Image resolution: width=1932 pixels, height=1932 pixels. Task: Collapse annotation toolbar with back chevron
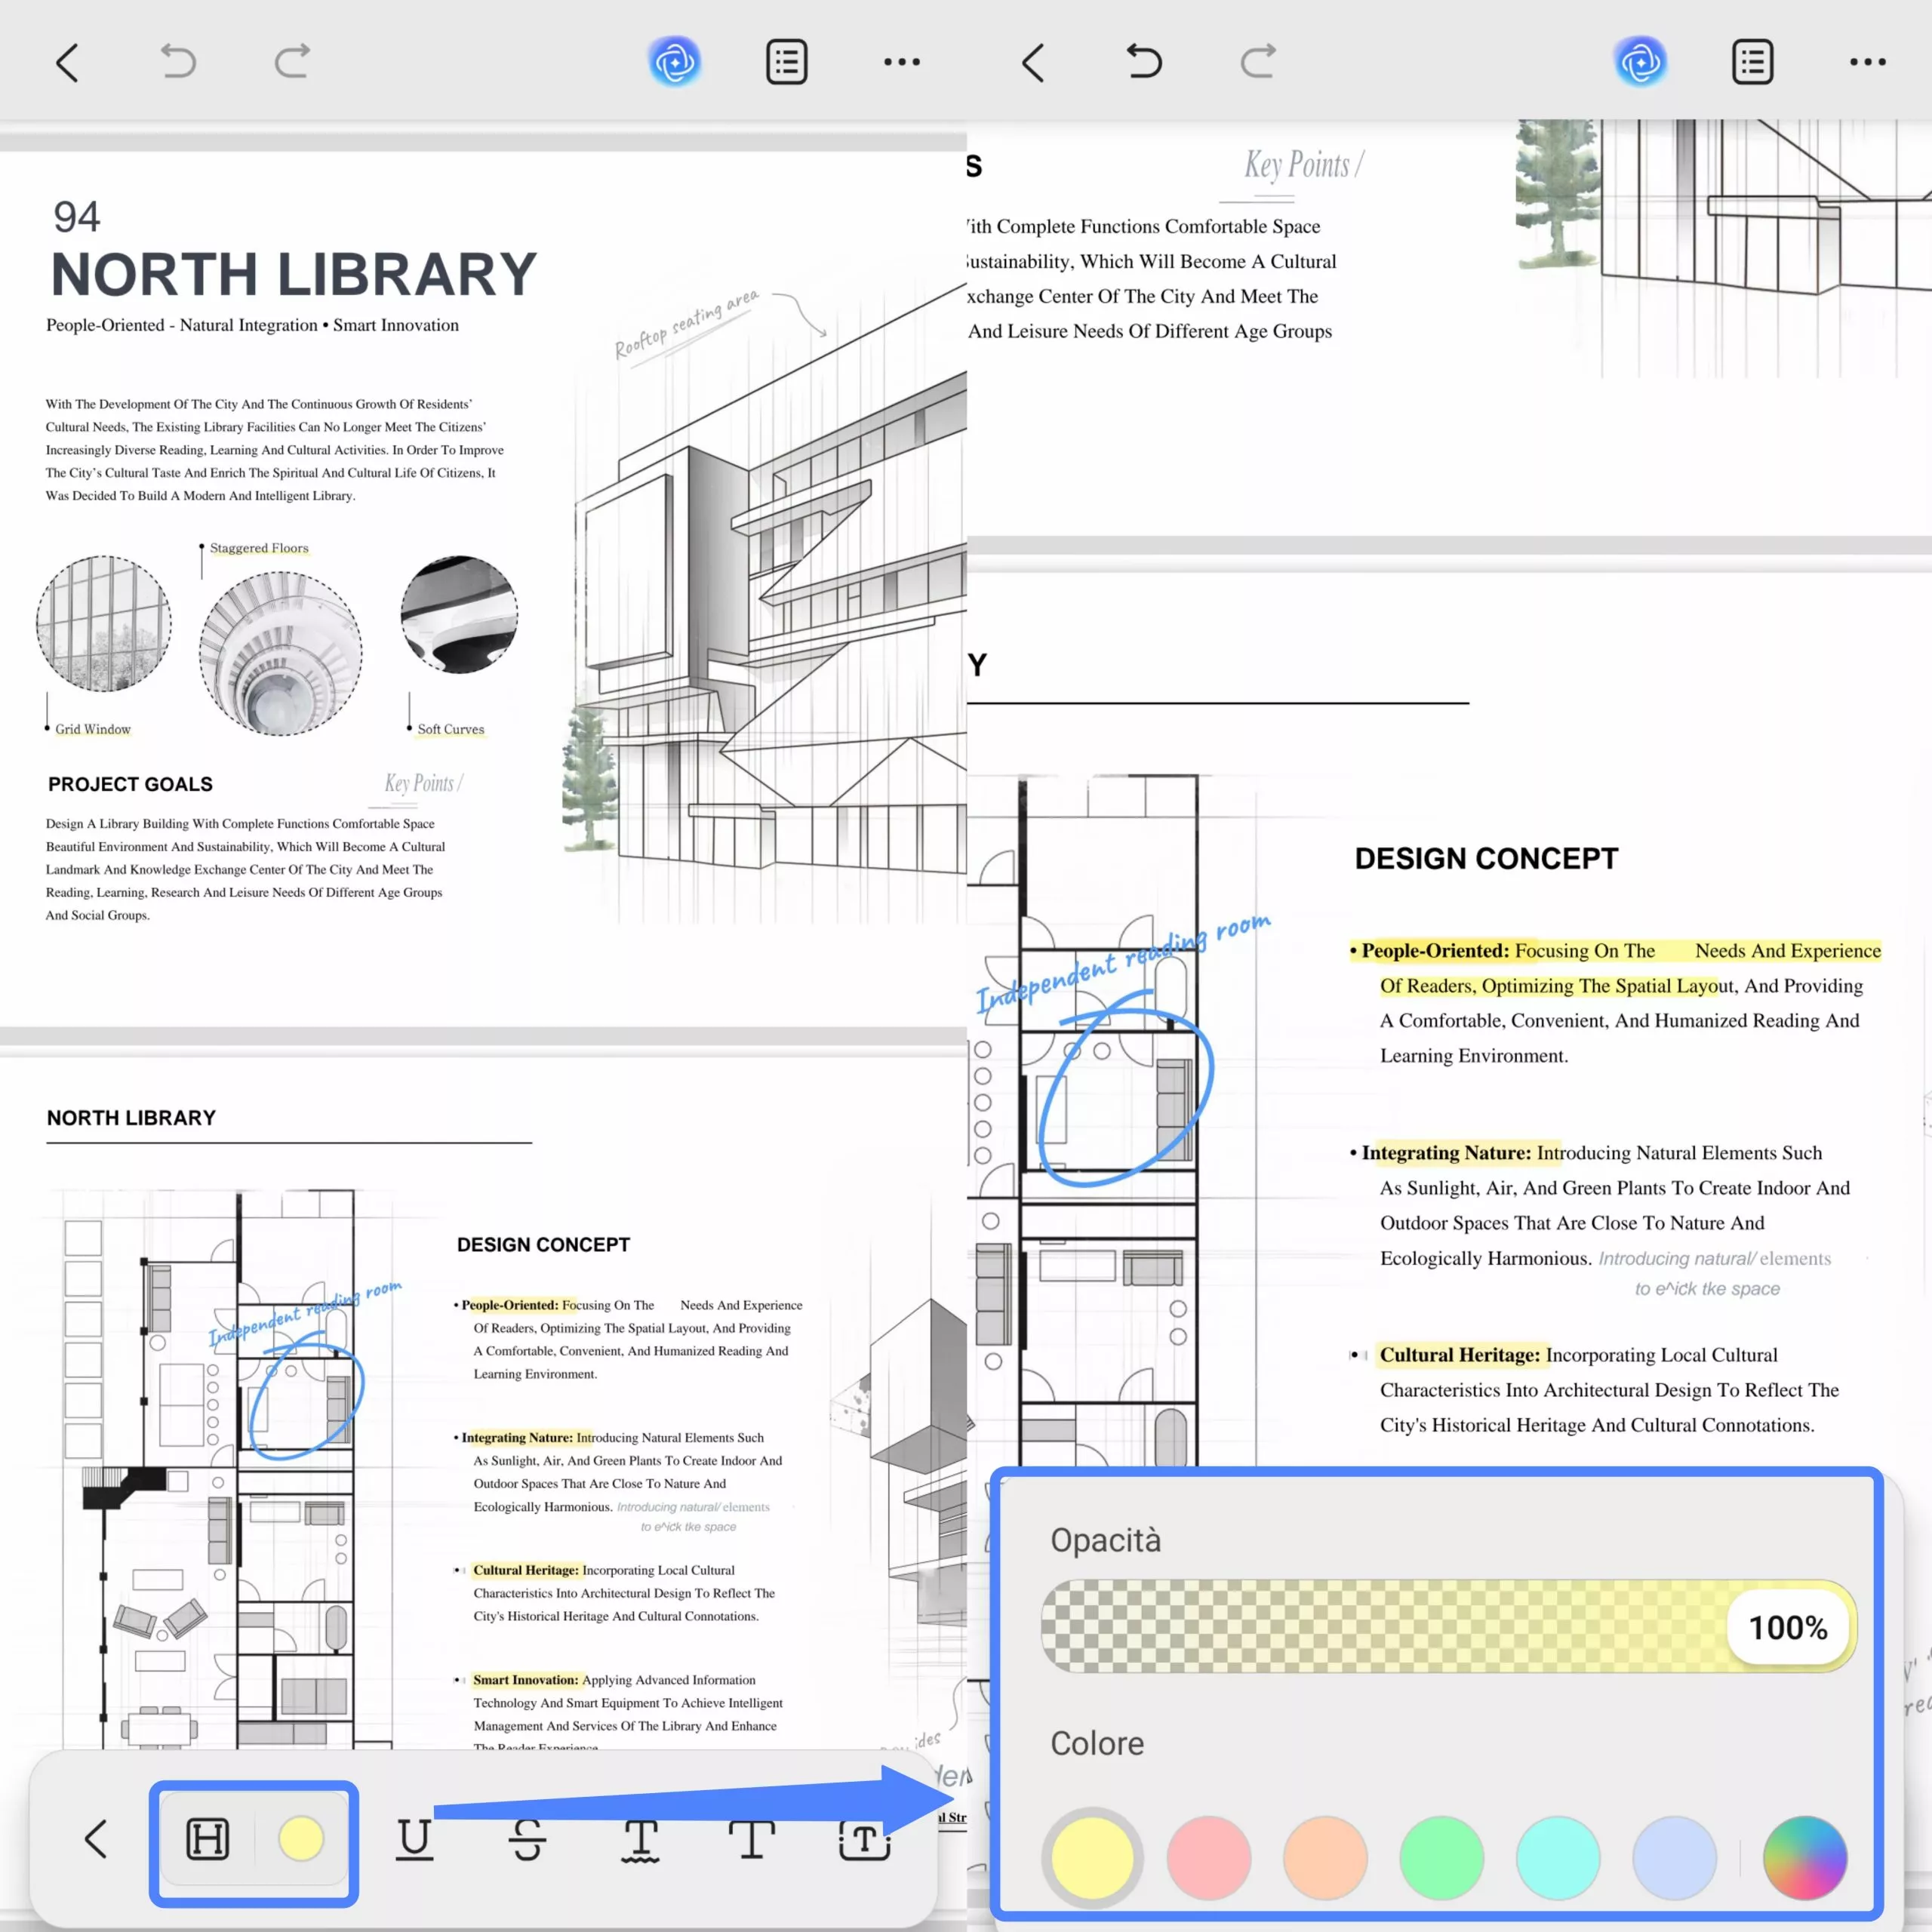(96, 1839)
